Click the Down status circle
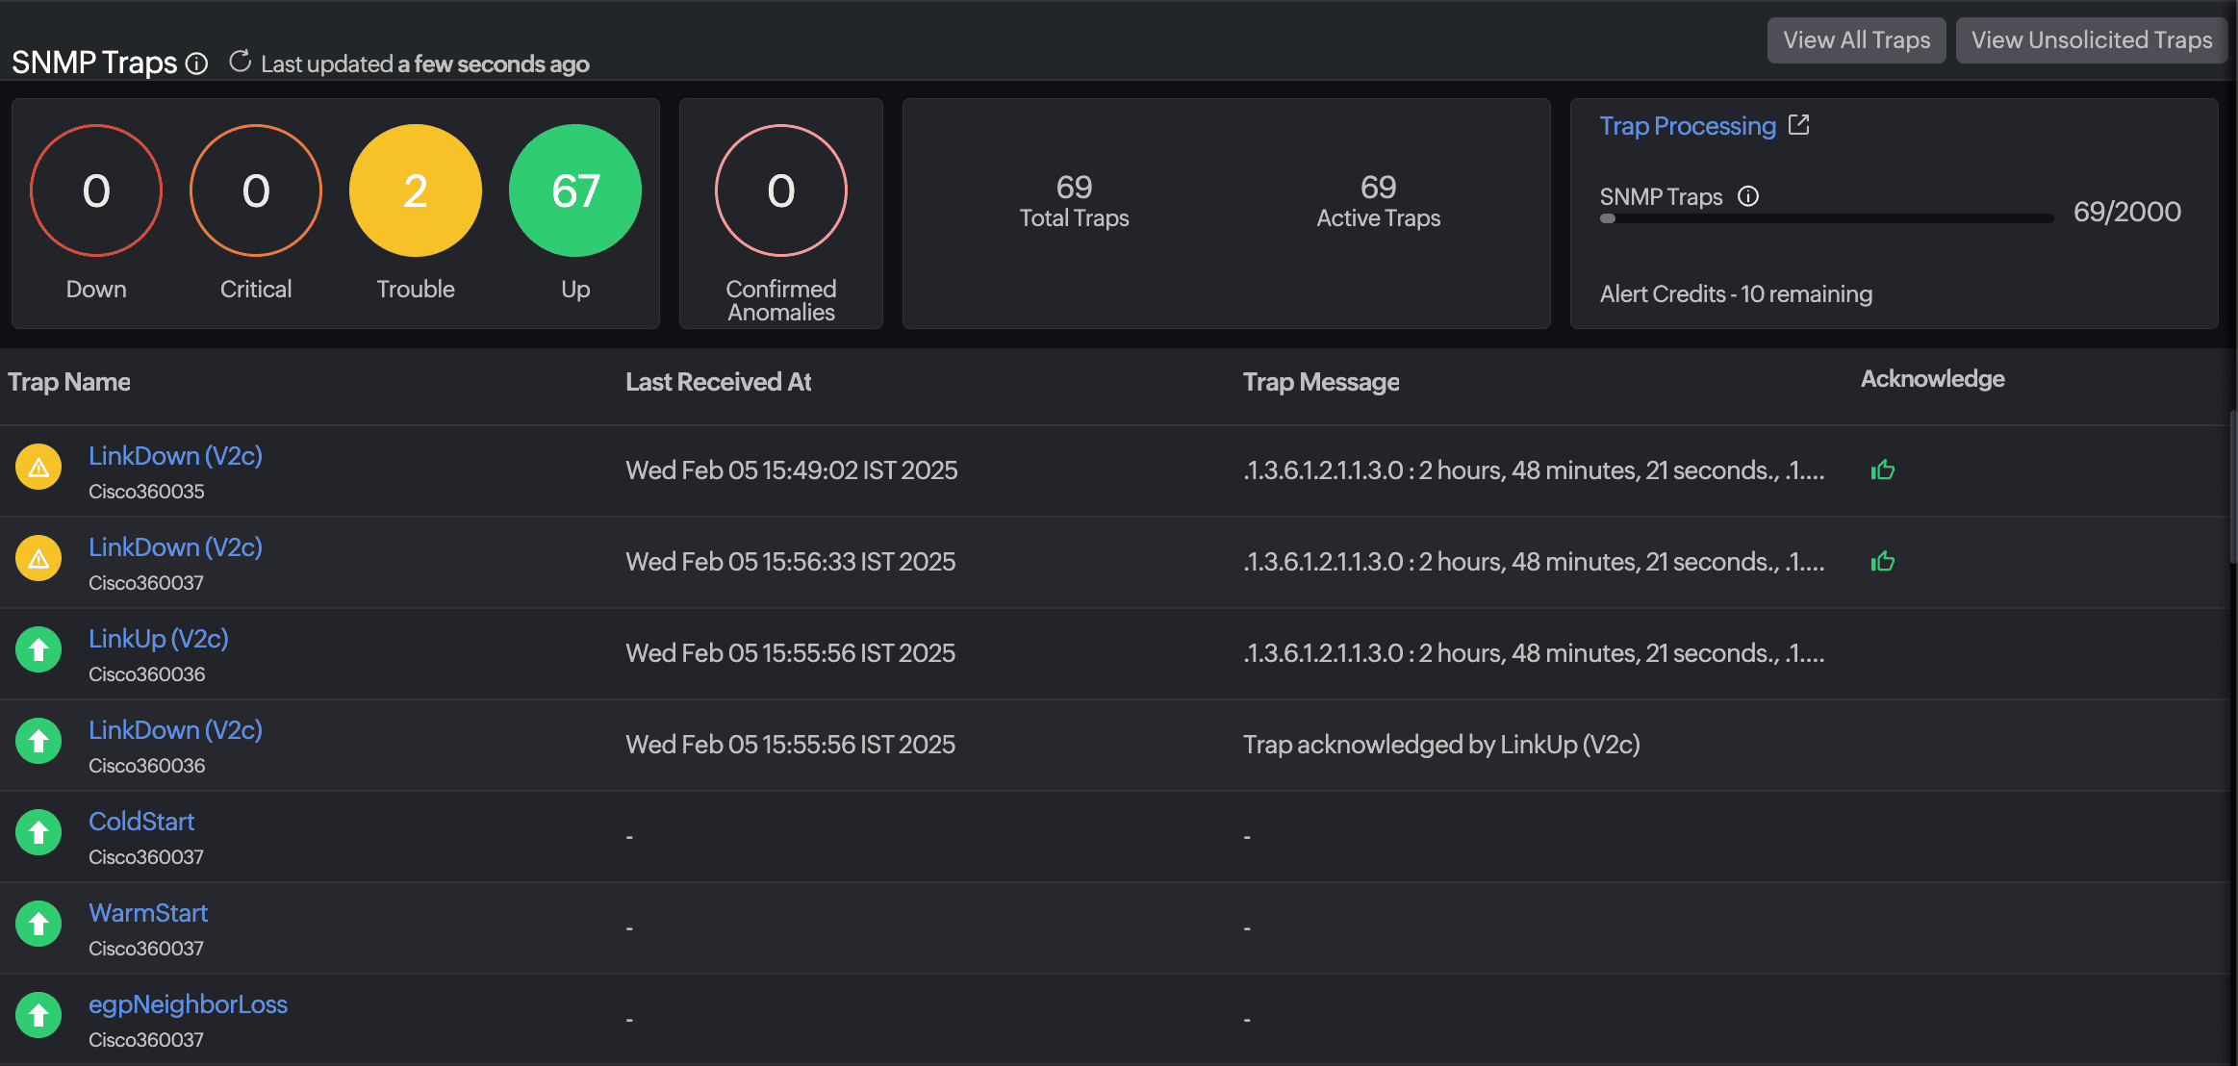The image size is (2238, 1066). tap(96, 190)
